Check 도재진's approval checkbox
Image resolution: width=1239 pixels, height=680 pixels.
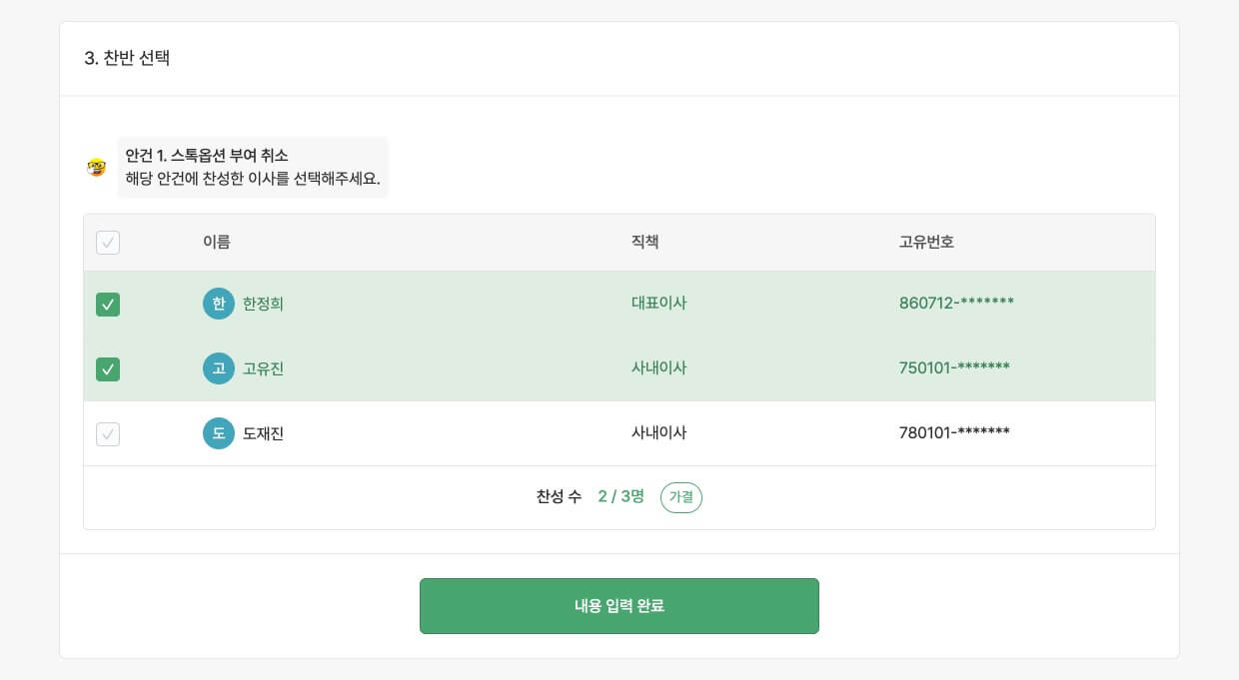point(107,432)
